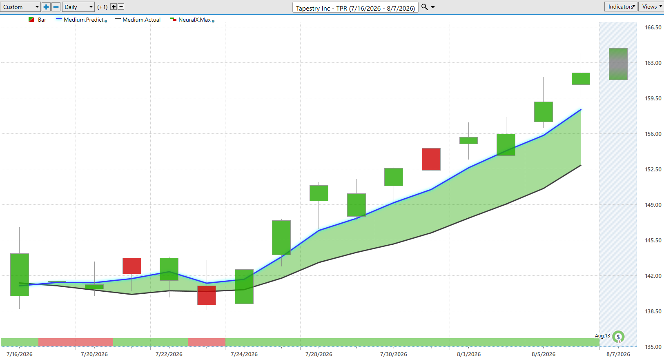Click the green dollar earnings icon
This screenshot has width=664, height=357.
click(618, 337)
